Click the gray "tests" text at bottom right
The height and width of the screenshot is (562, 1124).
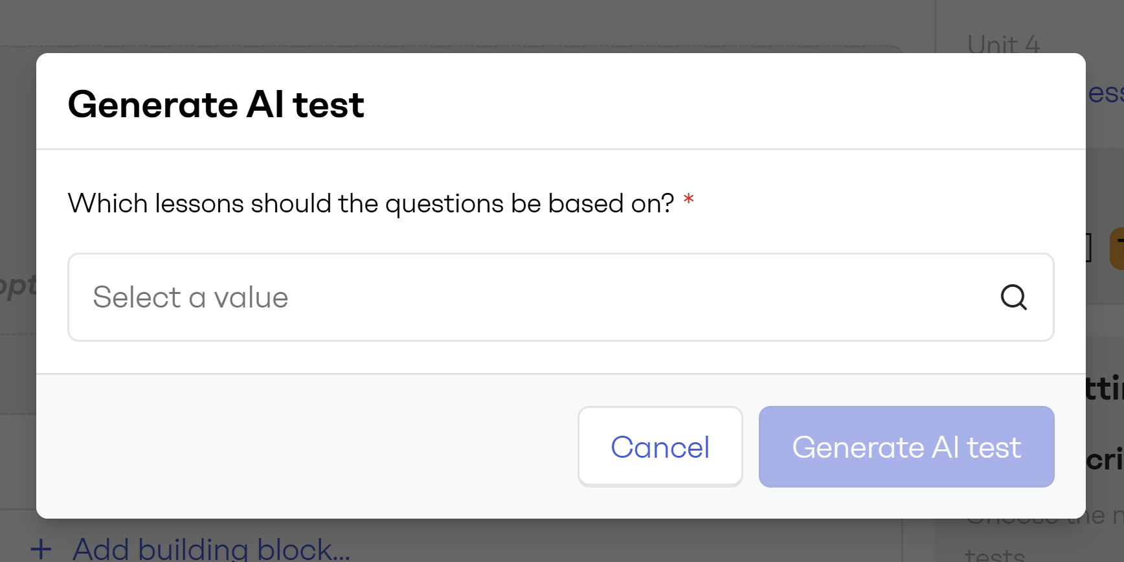[995, 556]
